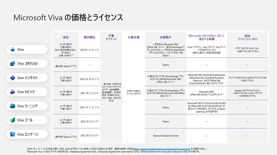
Task: Click the date 2021年 11月 1日 in Viva row
Action: coord(89,50)
